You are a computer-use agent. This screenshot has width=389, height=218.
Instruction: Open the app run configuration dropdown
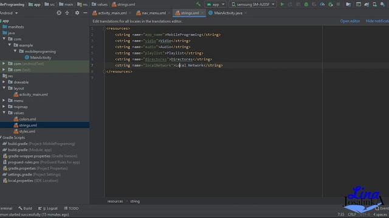pyautogui.click(x=216, y=4)
